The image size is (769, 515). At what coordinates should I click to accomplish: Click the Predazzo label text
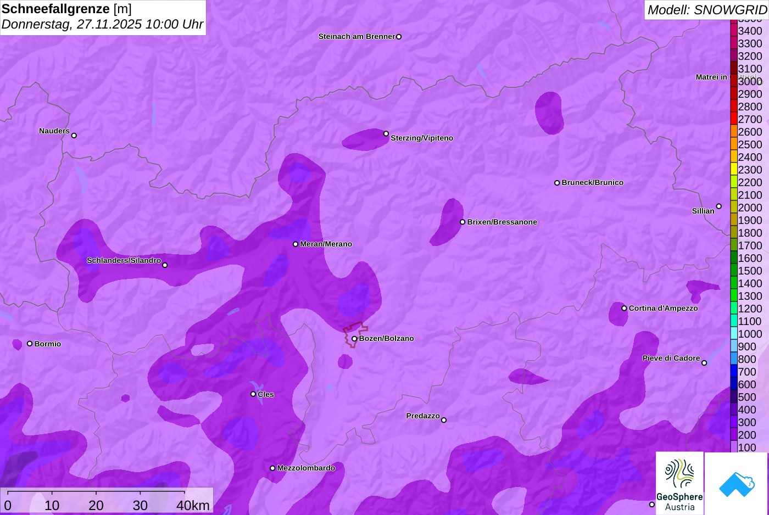click(x=423, y=416)
